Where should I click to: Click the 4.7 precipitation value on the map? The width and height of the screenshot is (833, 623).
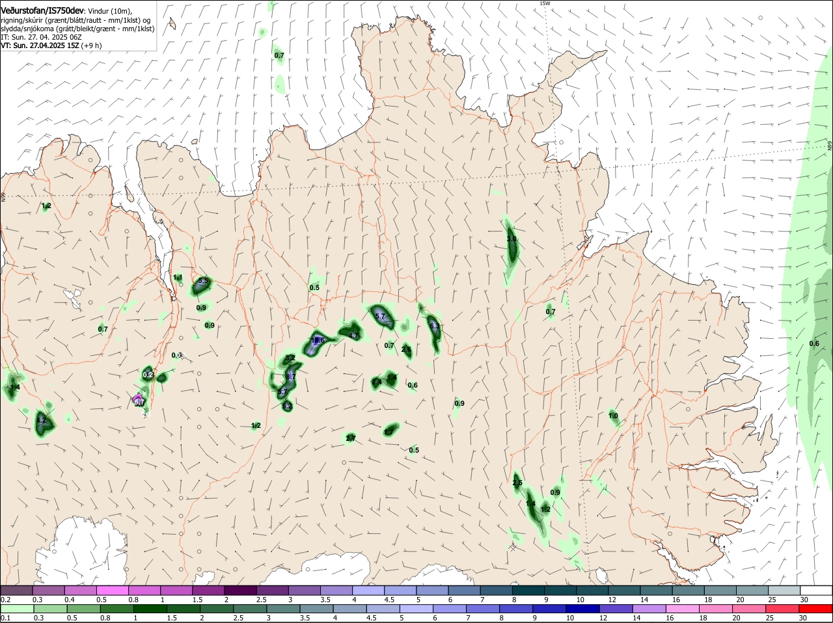tap(354, 336)
